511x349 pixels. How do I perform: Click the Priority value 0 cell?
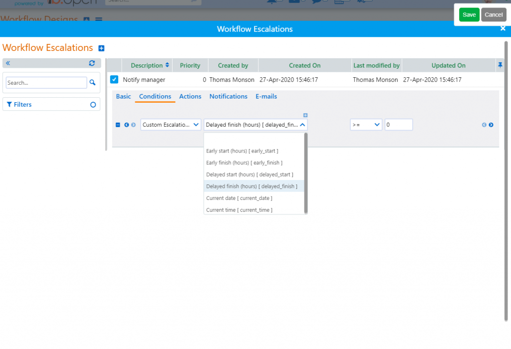click(x=204, y=80)
